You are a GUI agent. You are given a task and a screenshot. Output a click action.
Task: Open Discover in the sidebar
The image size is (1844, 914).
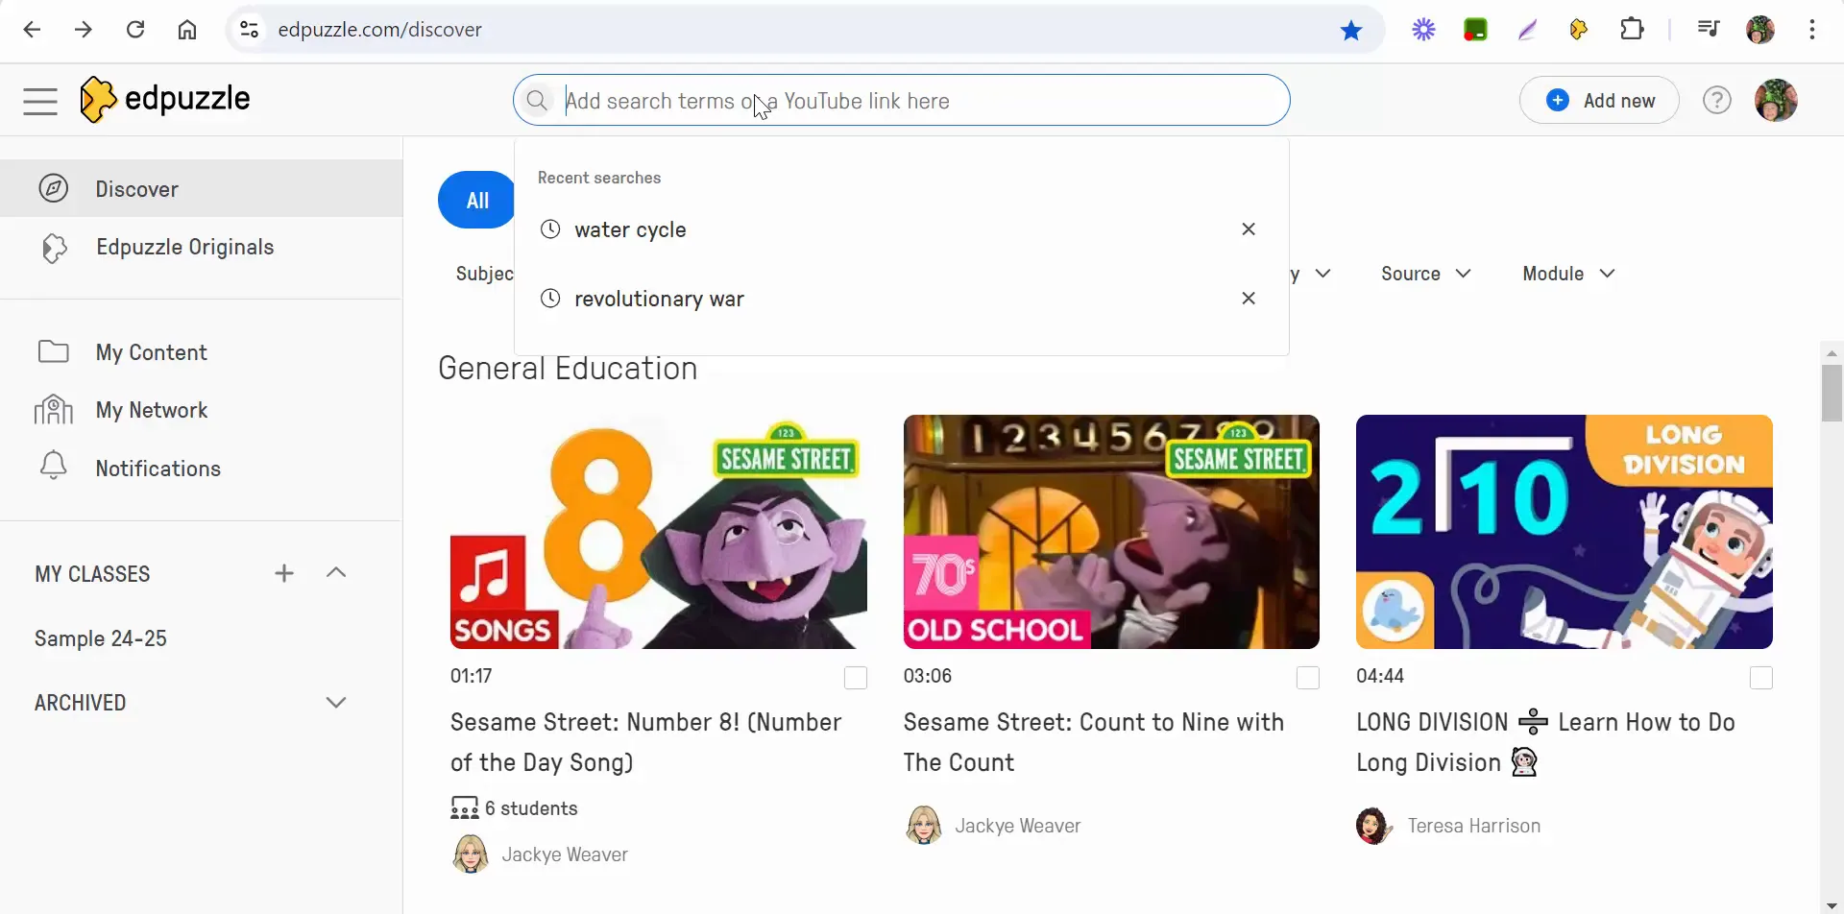[x=202, y=188]
